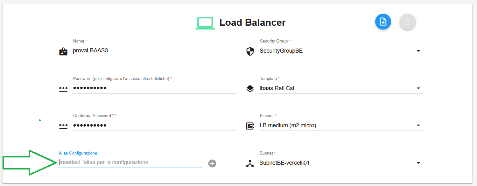
Task: Click the asterisk icon beside Conferma Password
Action: 63,126
